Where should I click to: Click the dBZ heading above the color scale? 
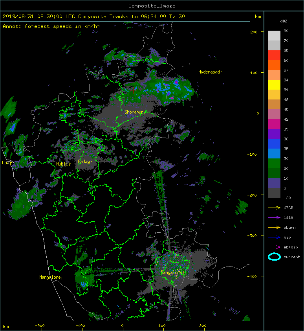(284, 21)
